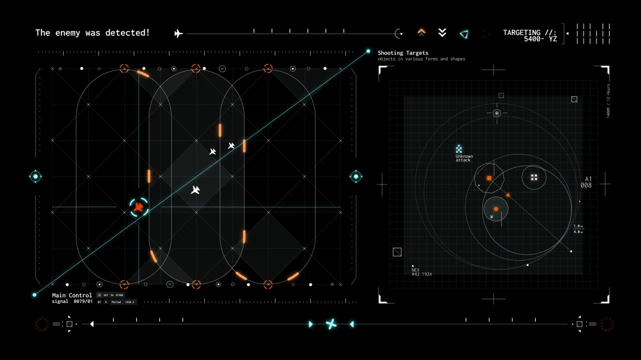This screenshot has width=641, height=360.
Task: Click the 'A1 008' label
Action: click(x=586, y=182)
